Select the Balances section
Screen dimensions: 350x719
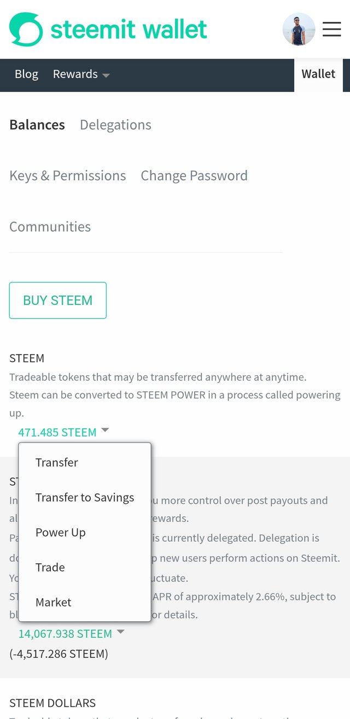click(37, 125)
